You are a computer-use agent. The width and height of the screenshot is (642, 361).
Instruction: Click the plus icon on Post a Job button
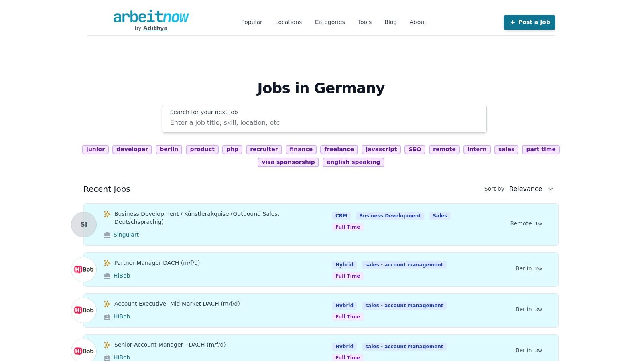tap(513, 22)
